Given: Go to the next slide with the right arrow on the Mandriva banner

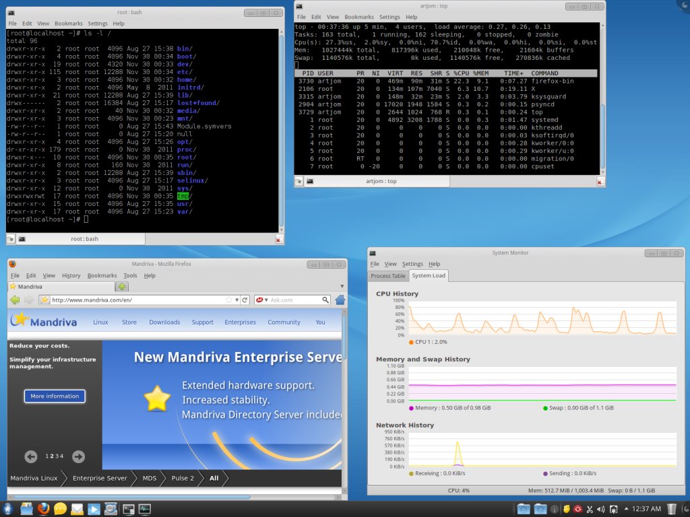Looking at the screenshot, I should 78,456.
